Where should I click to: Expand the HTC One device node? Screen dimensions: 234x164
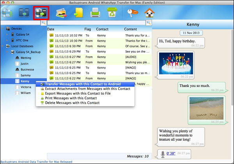pyautogui.click(x=7, y=40)
